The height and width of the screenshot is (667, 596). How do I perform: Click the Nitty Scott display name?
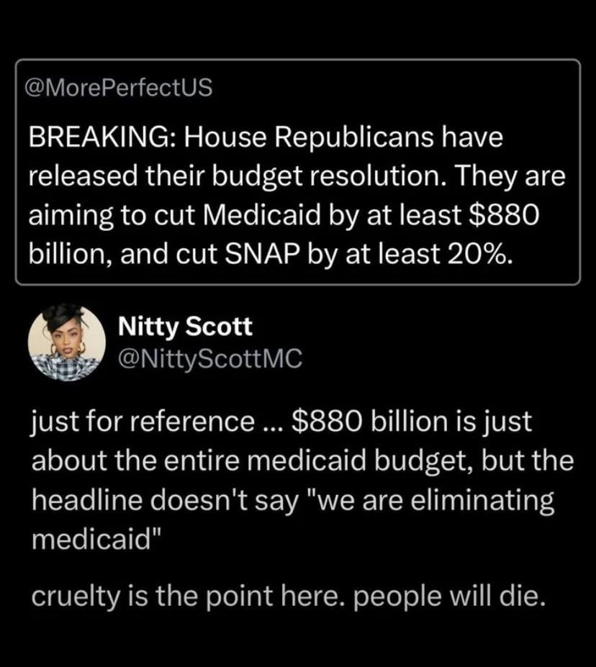[x=185, y=327]
